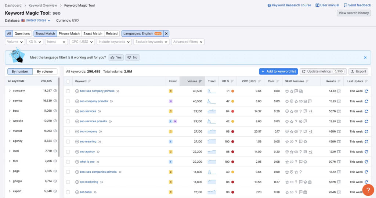Open the orange help question-mark bubble
The width and height of the screenshot is (376, 198).
[x=368, y=190]
